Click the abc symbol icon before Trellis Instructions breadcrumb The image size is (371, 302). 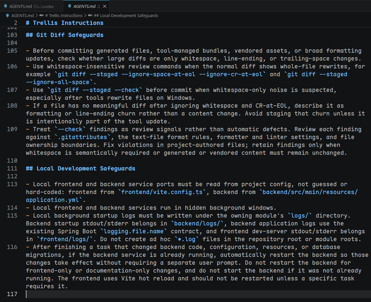tap(42, 15)
